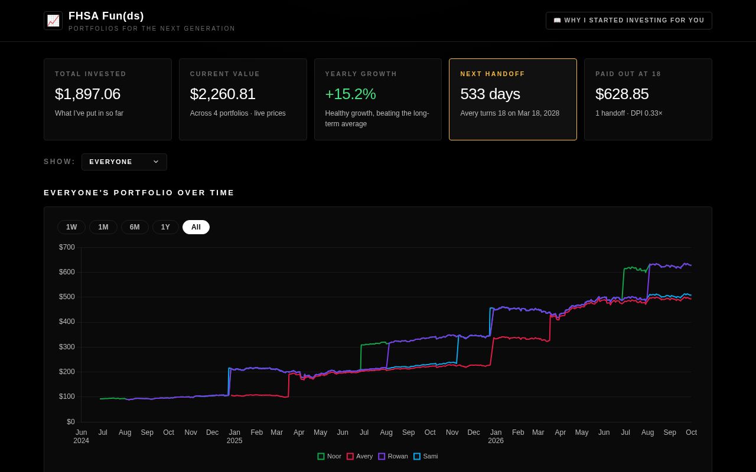The width and height of the screenshot is (756, 472).
Task: Click the FHSA Fun(ds) title
Action: [106, 16]
